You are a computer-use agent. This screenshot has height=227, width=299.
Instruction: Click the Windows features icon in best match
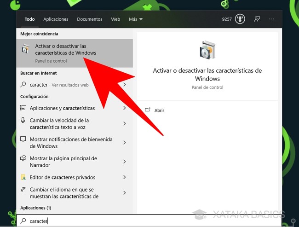[26, 50]
